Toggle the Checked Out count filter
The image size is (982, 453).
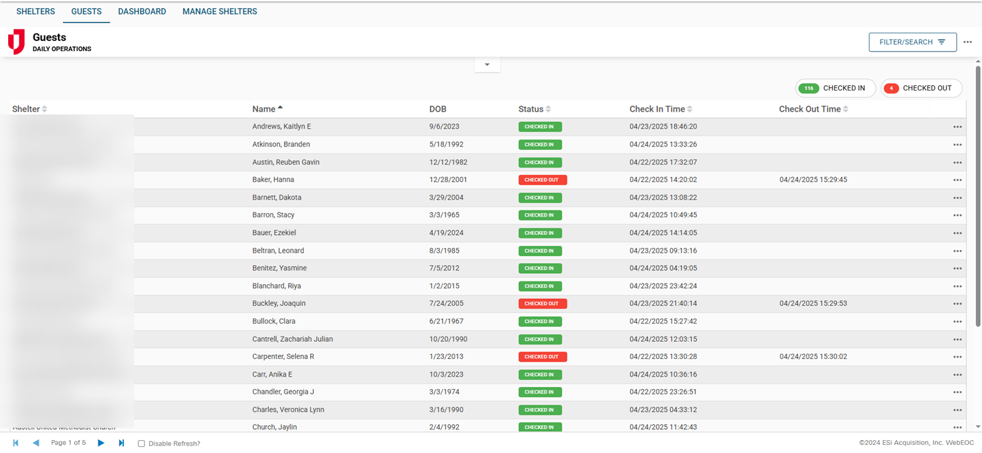tap(921, 88)
